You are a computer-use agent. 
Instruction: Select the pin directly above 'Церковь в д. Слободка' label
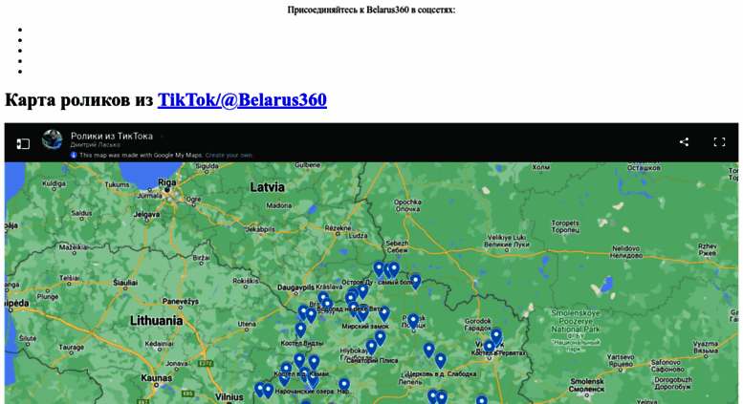pyautogui.click(x=440, y=361)
